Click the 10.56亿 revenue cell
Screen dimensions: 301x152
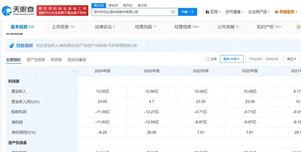[152, 91]
